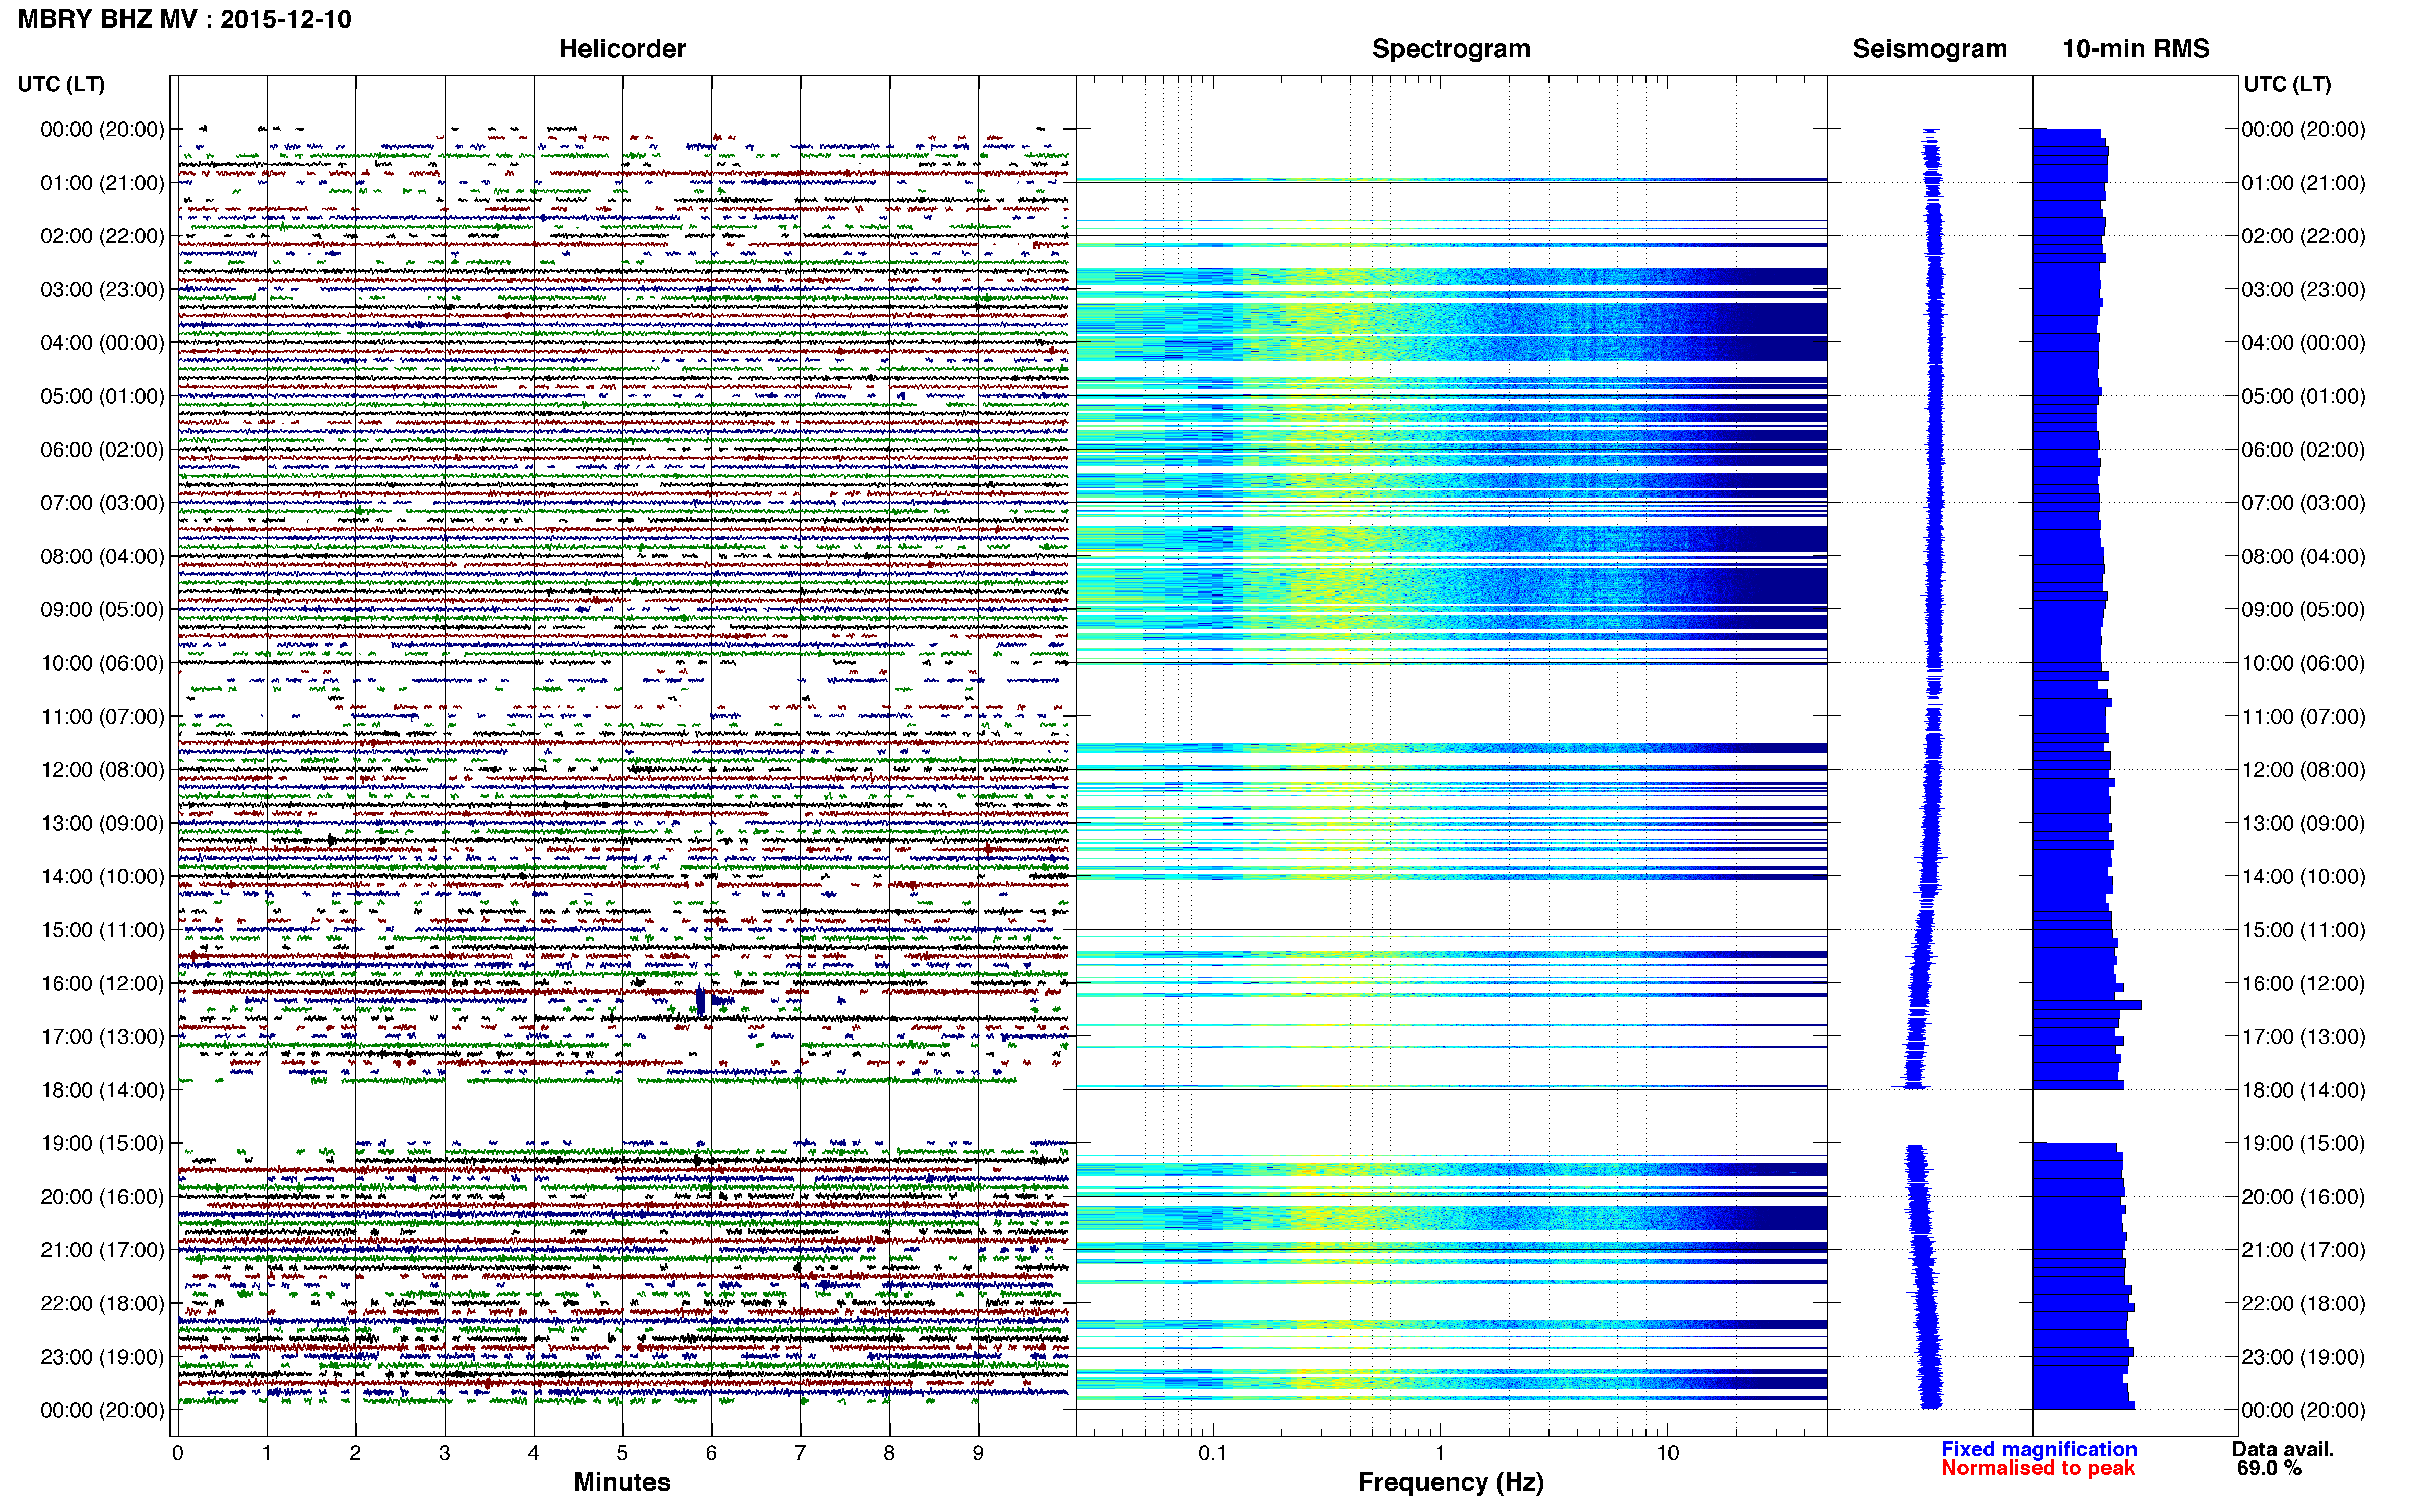This screenshot has height=1512, width=2420.
Task: Click left time label '12:00 (08:00)'
Action: [102, 770]
